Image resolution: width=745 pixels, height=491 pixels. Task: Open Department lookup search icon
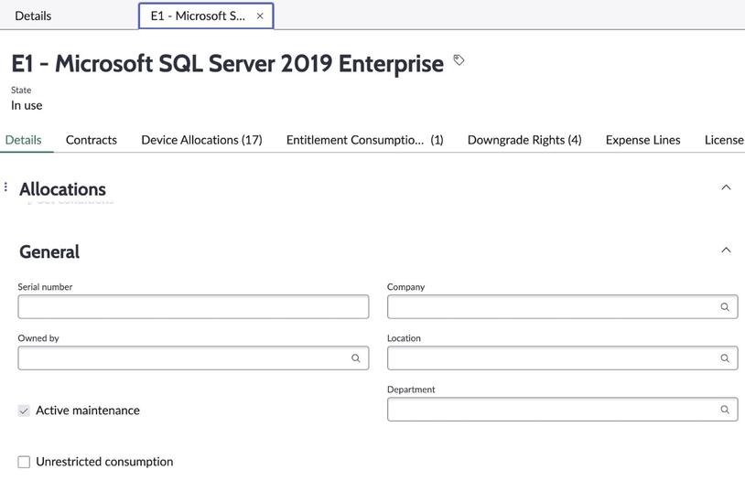tap(725, 410)
